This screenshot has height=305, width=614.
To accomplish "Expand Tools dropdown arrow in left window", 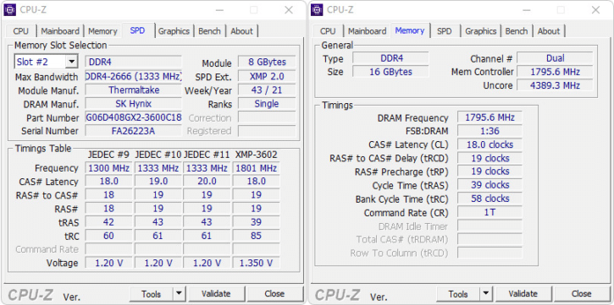I will tap(179, 293).
